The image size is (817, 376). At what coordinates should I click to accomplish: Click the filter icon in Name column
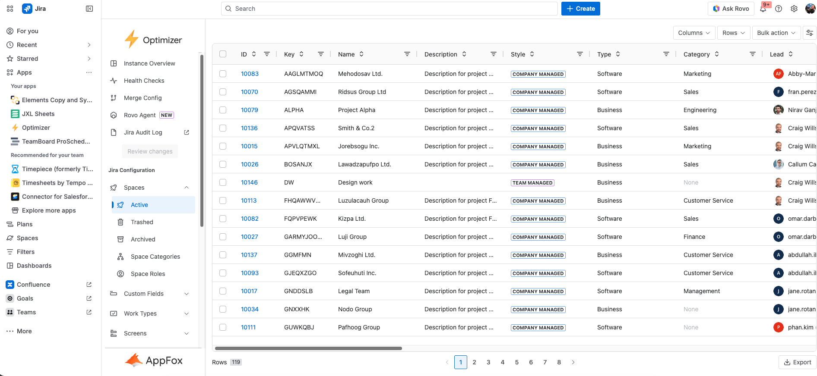click(x=407, y=54)
